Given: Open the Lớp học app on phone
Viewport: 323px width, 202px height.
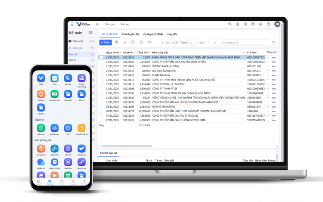Looking at the screenshot, I should coord(41,108).
